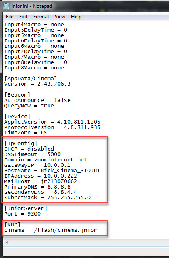Click the HostName Rick_Cinema_310JR1 line
Image resolution: width=169 pixels, height=258 pixels.
pos(52,171)
